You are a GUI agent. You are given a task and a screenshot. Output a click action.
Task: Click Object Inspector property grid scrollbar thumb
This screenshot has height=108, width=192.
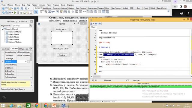tap(31, 57)
